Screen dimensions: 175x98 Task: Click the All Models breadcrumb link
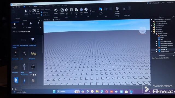(15, 32)
